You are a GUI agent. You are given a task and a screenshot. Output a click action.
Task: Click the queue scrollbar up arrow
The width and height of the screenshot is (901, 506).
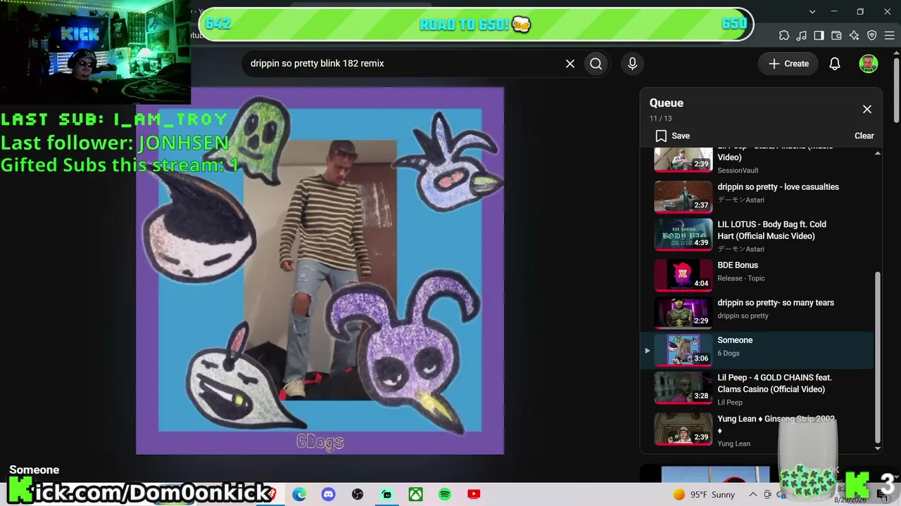877,153
